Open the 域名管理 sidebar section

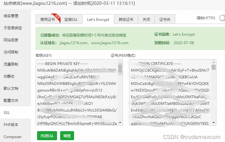click(11, 16)
